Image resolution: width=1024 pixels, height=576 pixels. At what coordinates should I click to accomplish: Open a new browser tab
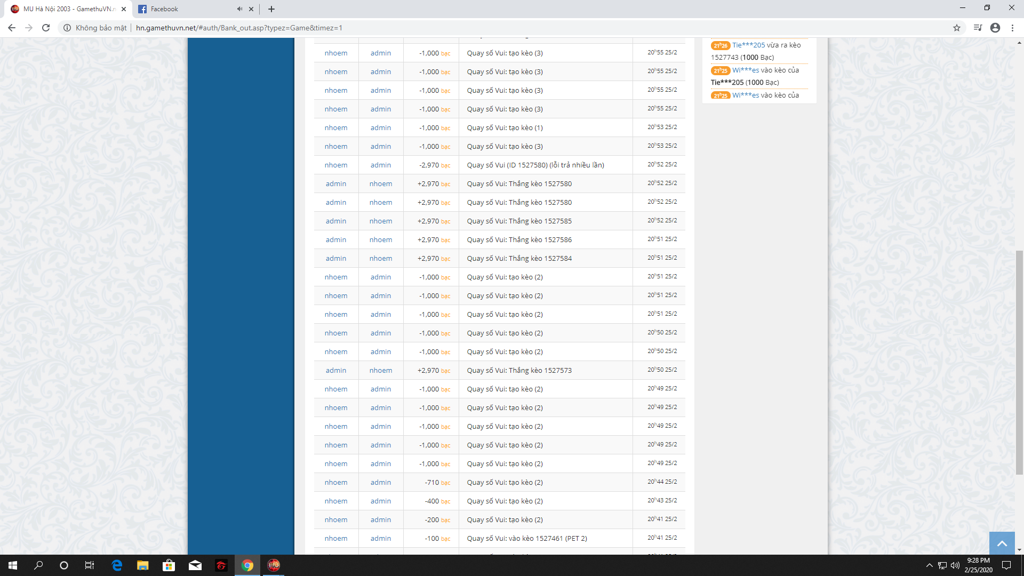point(271,9)
